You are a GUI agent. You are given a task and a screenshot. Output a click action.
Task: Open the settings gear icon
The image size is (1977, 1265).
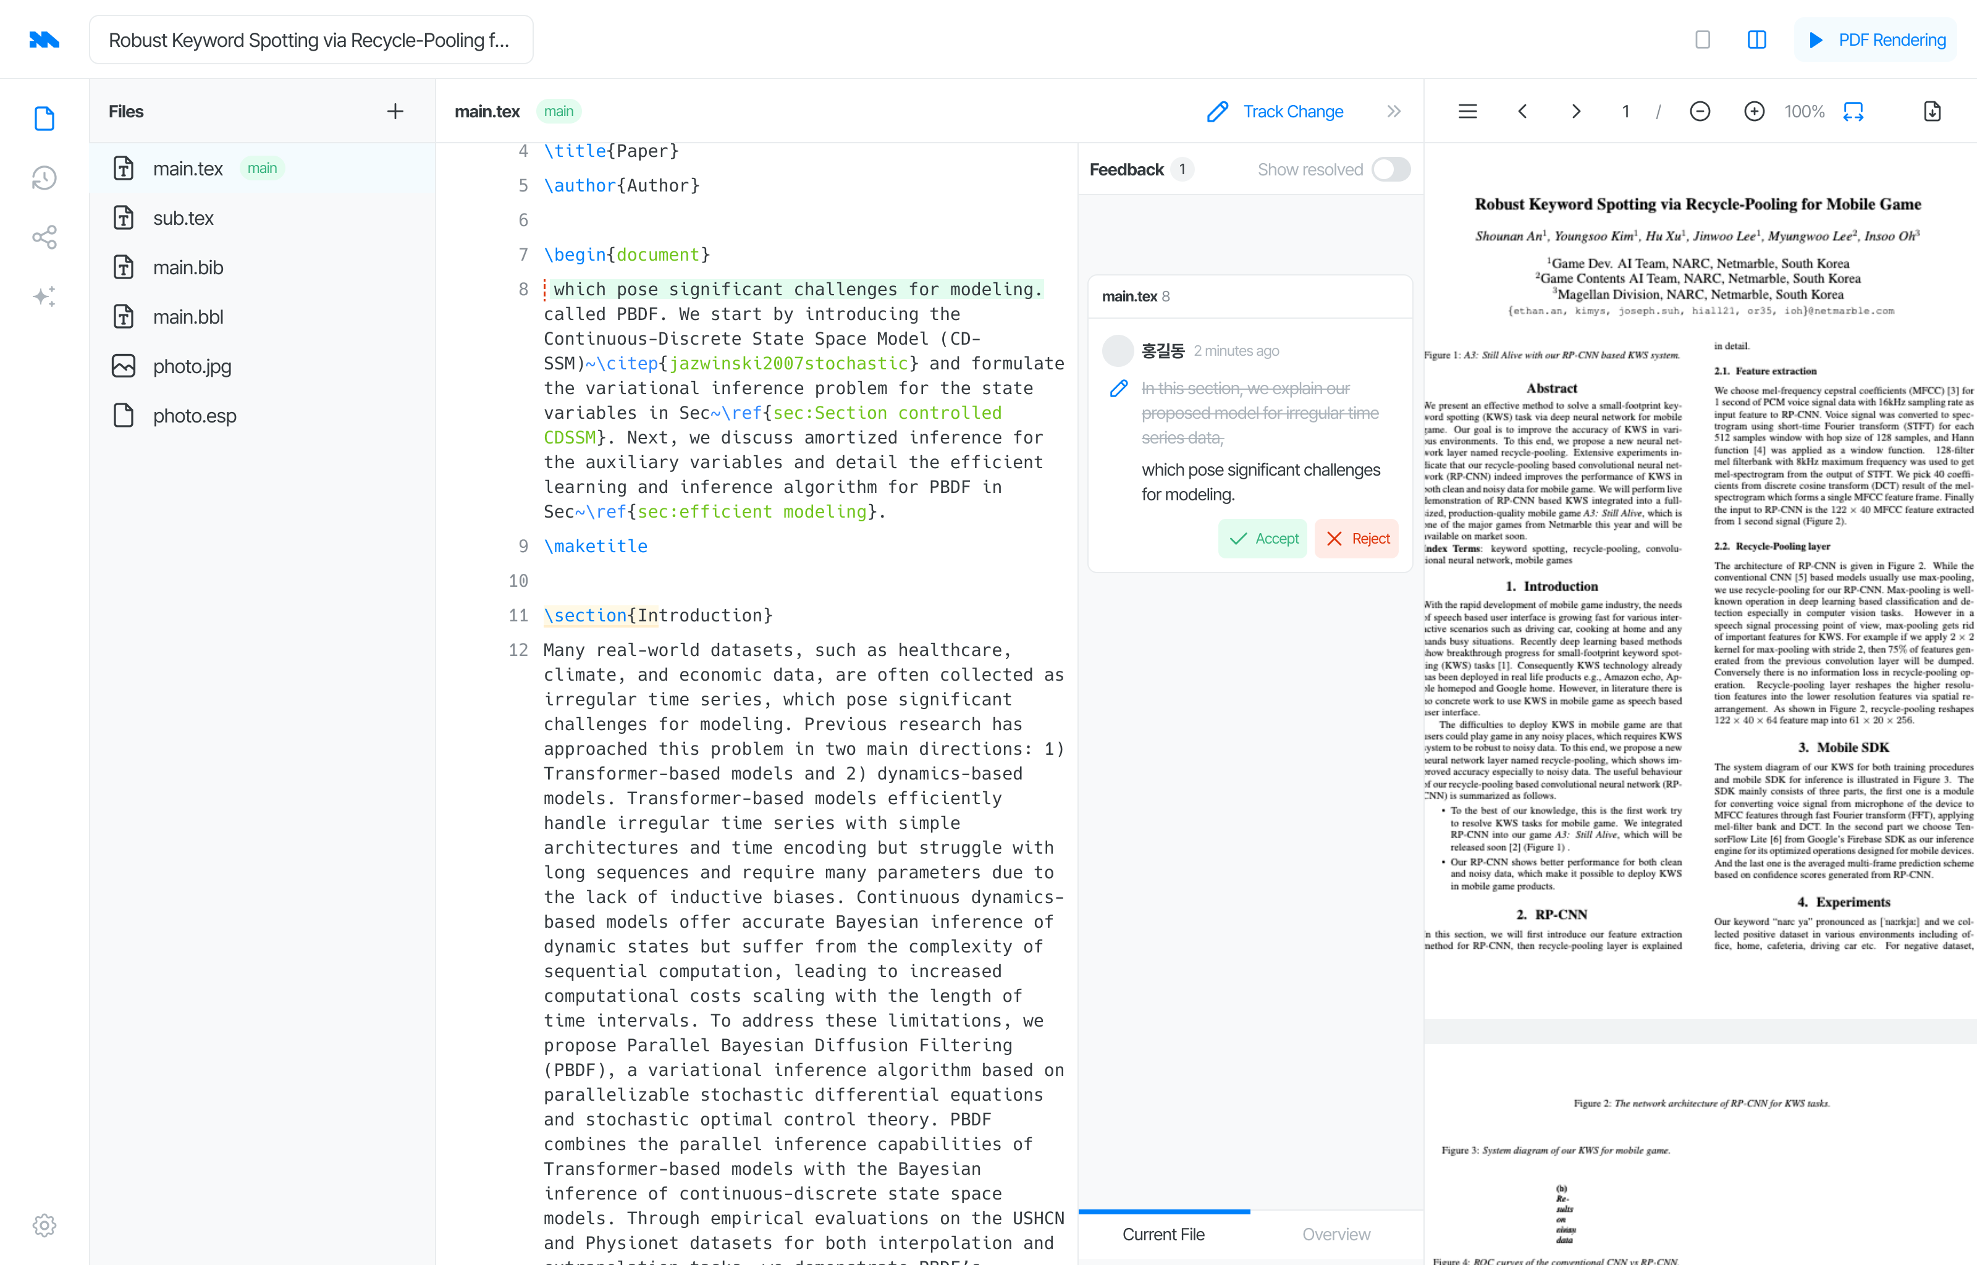(x=44, y=1225)
